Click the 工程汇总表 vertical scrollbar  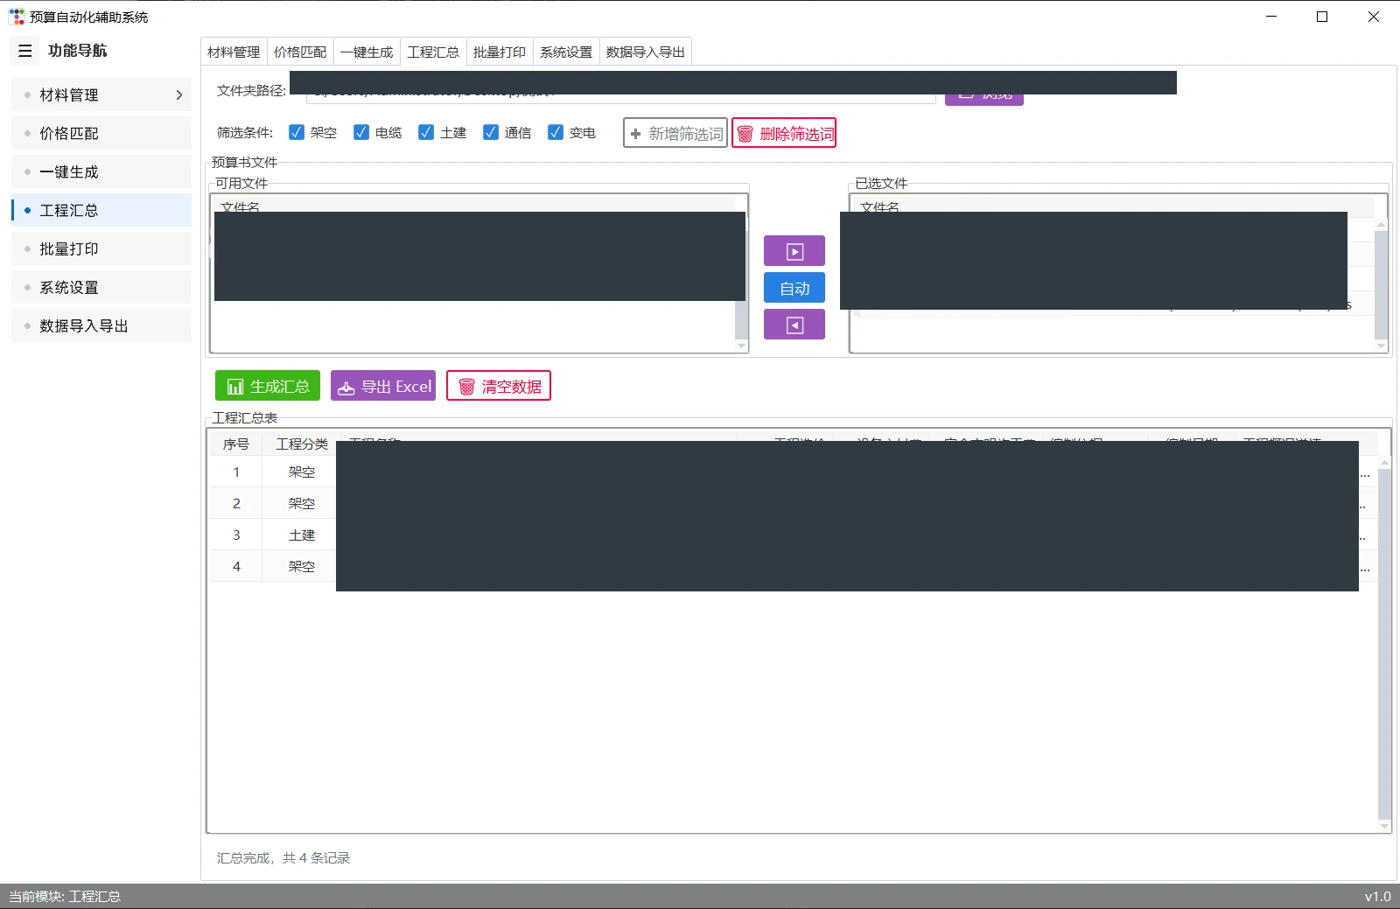1384,643
